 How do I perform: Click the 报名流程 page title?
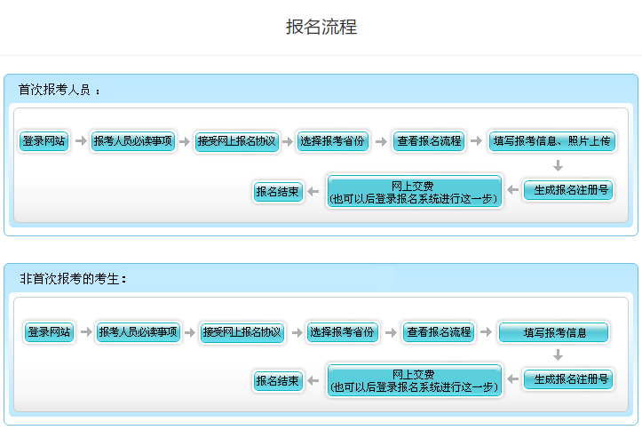coord(321,27)
